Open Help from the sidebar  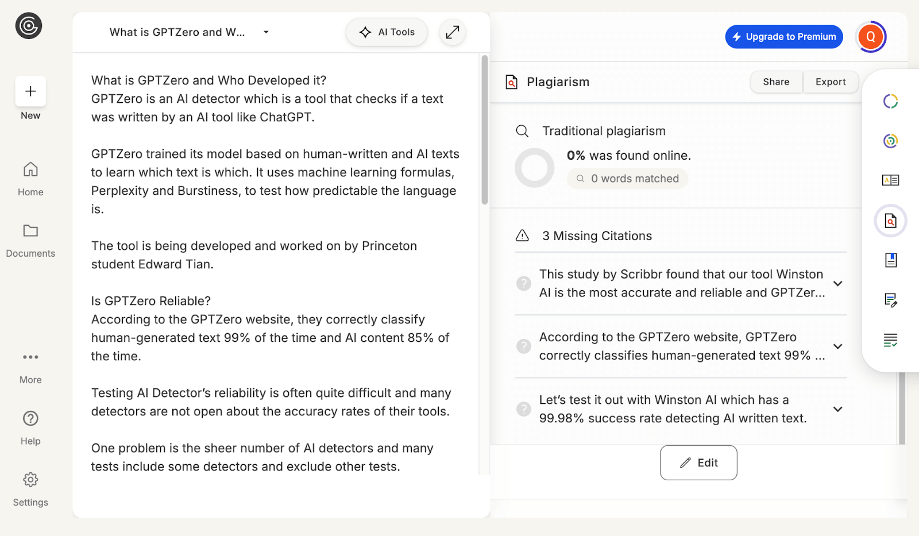coord(30,428)
